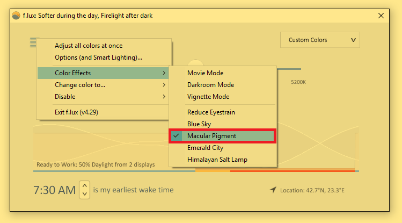Image resolution: width=402 pixels, height=223 pixels.
Task: Uncheck Macular Pigment effect
Action: tap(223, 136)
